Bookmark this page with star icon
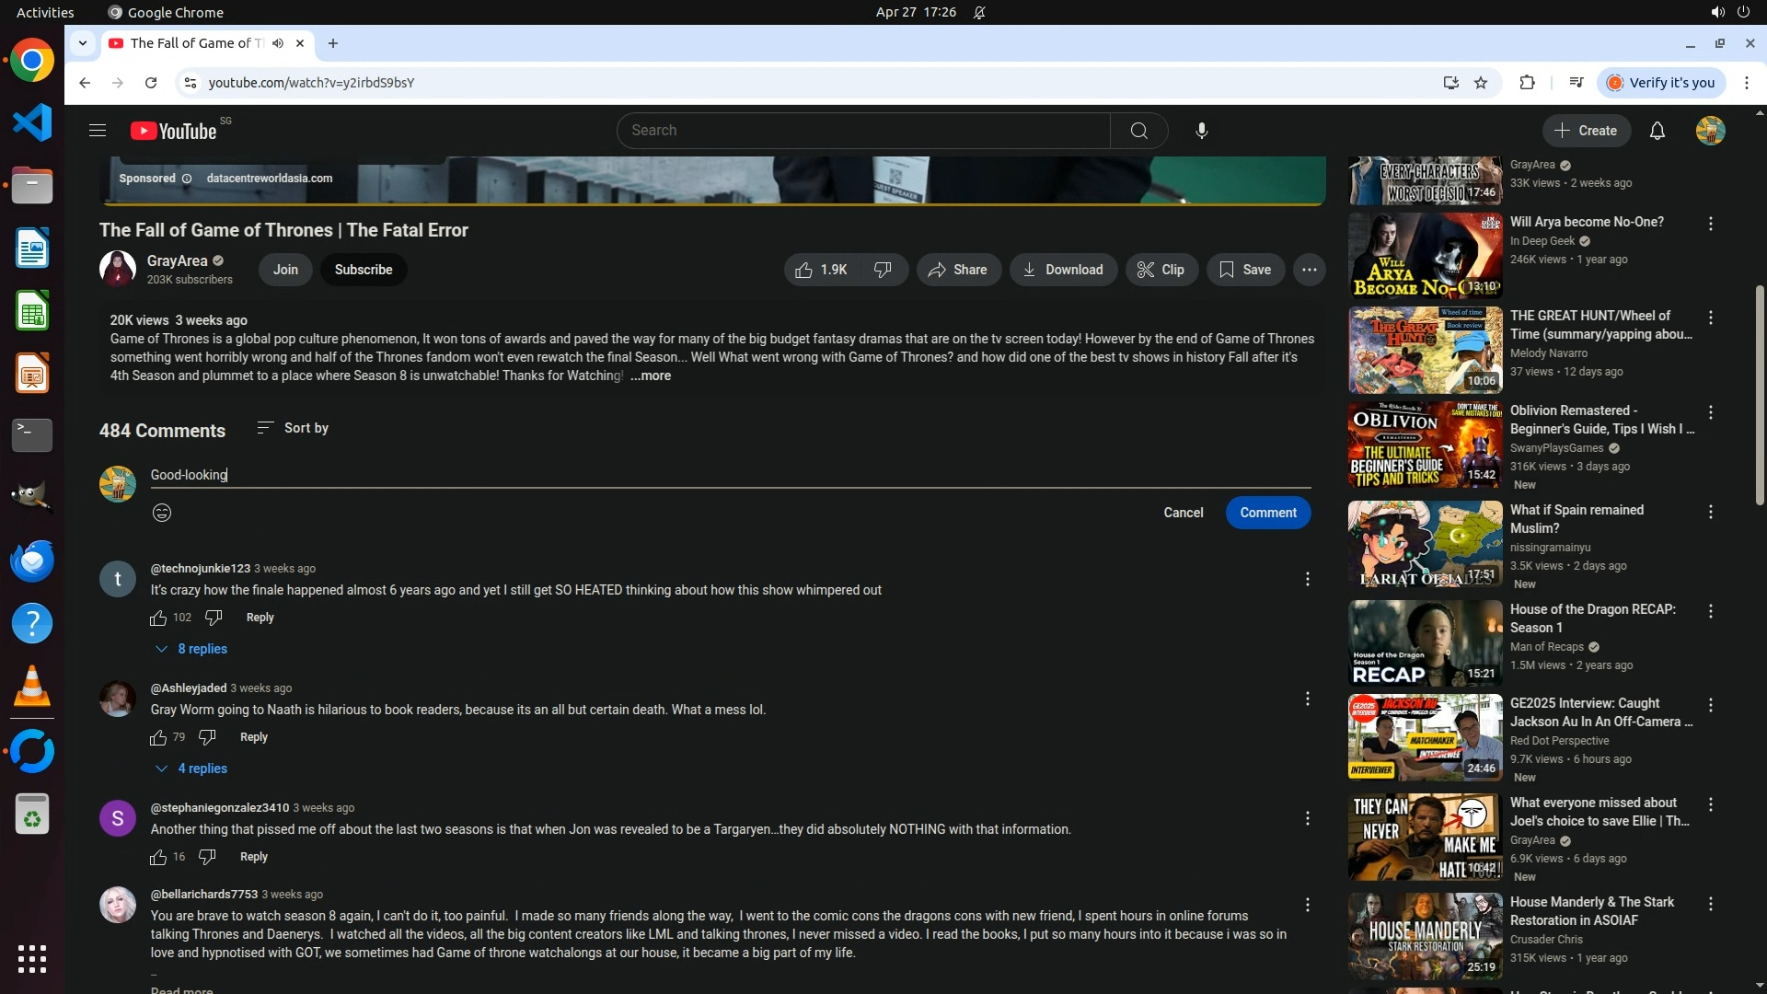 coord(1481,83)
